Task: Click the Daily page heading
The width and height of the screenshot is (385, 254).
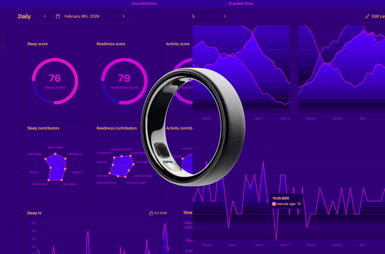Action: (x=24, y=17)
